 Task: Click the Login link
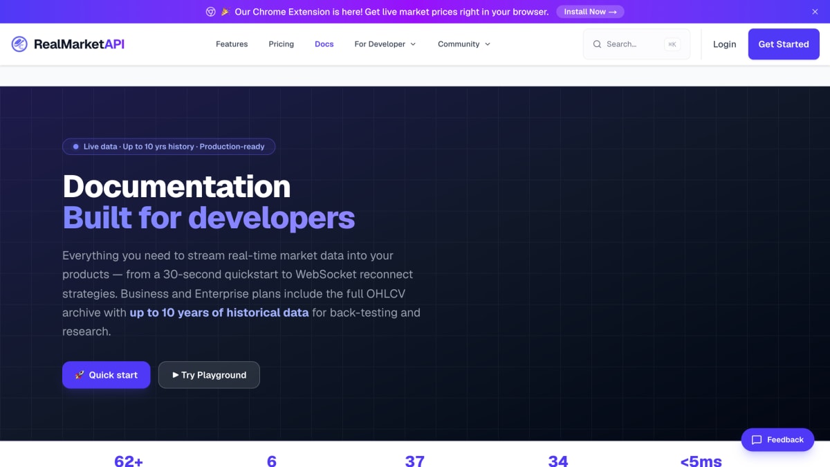(x=724, y=44)
